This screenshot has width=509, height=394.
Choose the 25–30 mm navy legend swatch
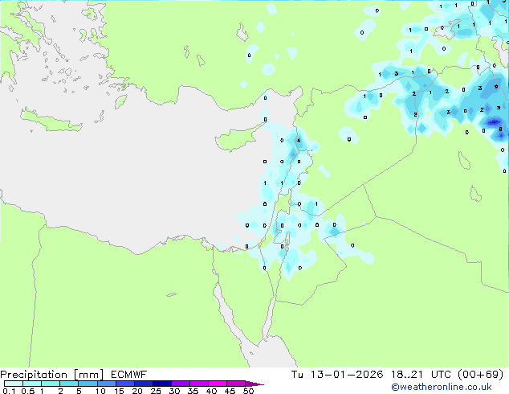click(162, 384)
